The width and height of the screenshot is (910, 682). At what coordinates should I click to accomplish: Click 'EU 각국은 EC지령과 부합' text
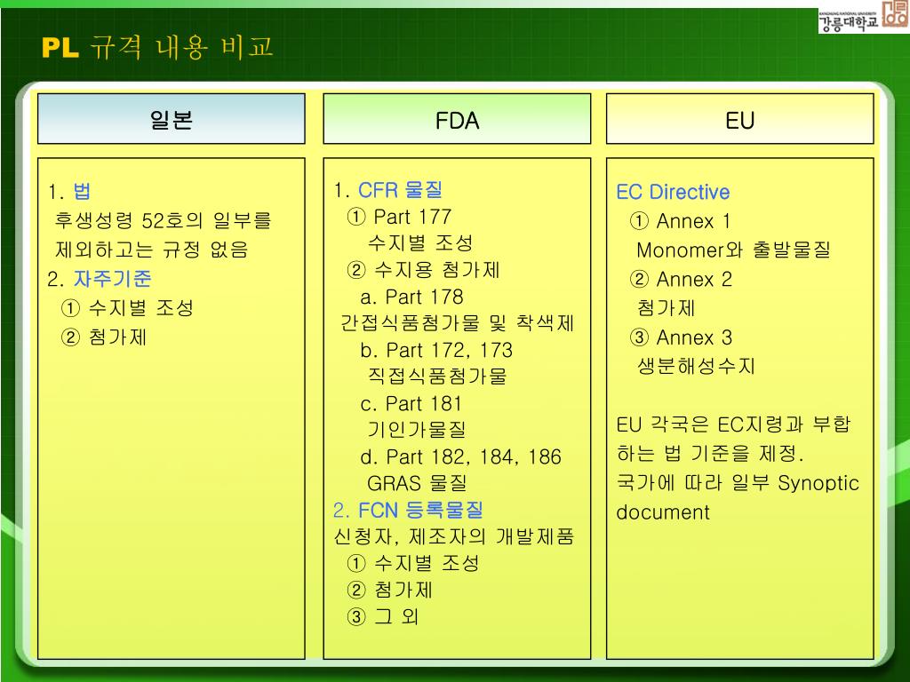733,424
